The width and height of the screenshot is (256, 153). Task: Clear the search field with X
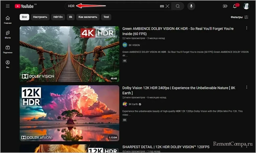[x=167, y=6]
